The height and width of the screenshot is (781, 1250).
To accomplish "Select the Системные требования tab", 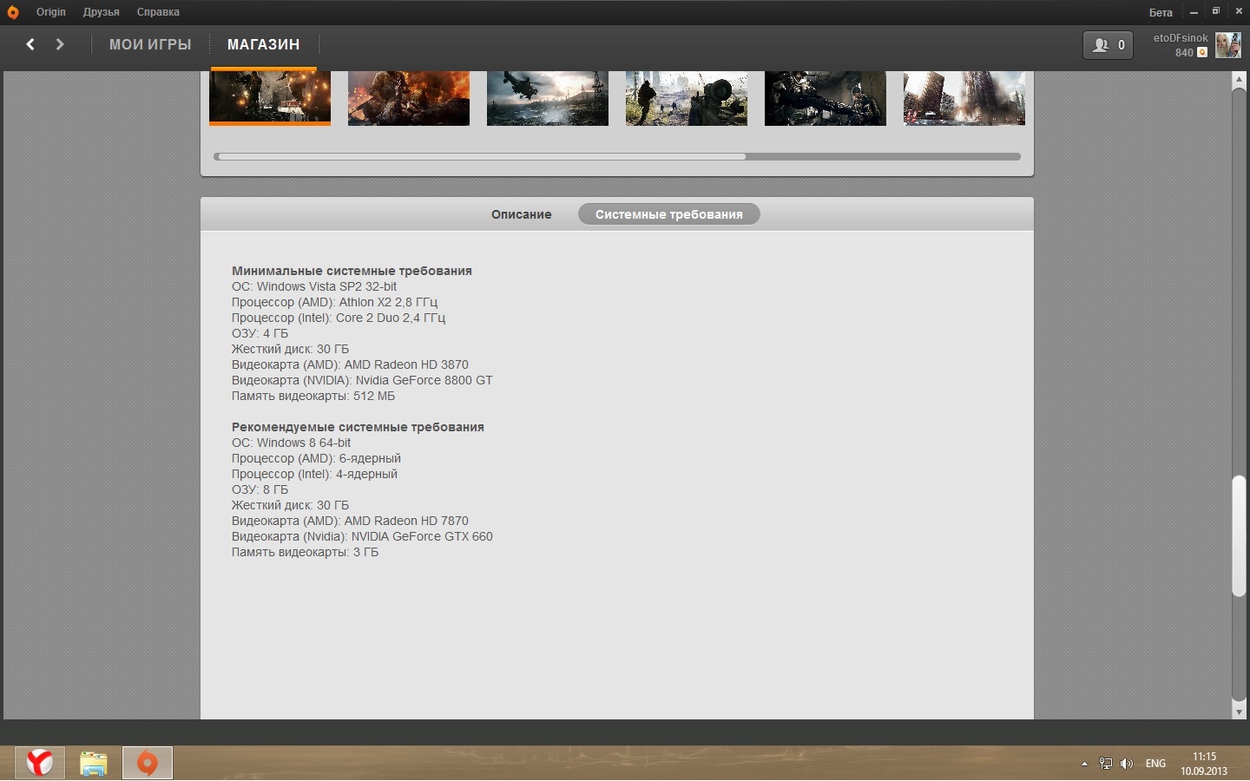I will pyautogui.click(x=668, y=214).
